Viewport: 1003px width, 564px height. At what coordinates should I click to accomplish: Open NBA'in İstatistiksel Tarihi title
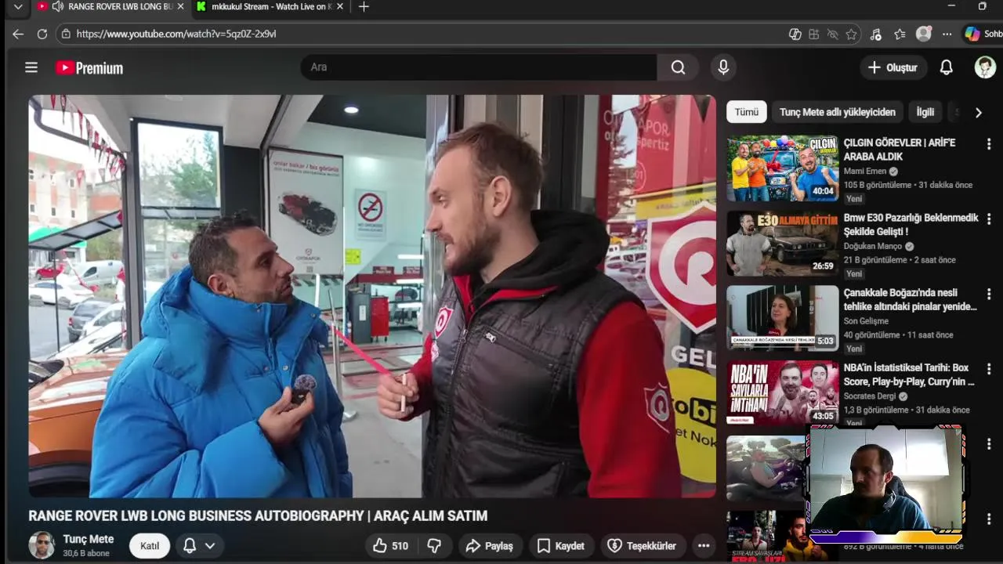pos(909,374)
